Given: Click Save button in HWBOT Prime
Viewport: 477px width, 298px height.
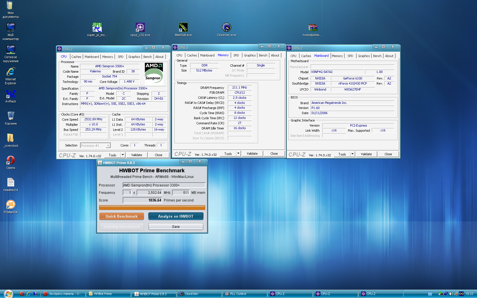Looking at the screenshot, I should [176, 226].
